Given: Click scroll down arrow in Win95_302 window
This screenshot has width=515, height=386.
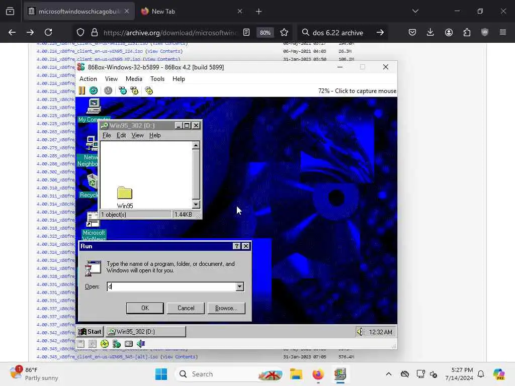Looking at the screenshot, I should (x=196, y=205).
